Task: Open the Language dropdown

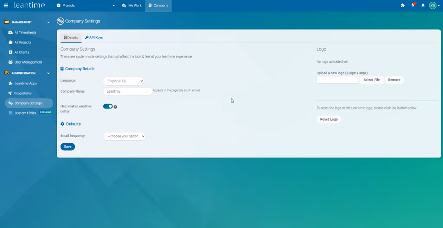Action: pos(123,81)
